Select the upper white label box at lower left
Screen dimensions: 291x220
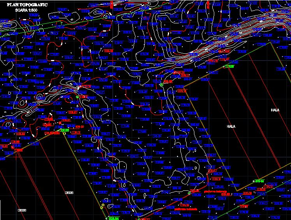(69, 193)
